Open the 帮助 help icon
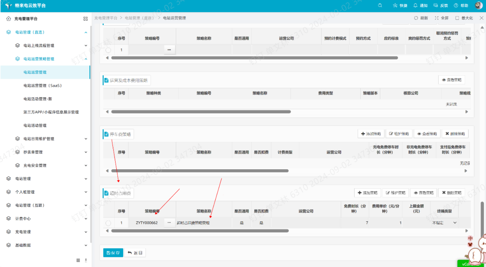This screenshot has height=267, width=486. 456,5
